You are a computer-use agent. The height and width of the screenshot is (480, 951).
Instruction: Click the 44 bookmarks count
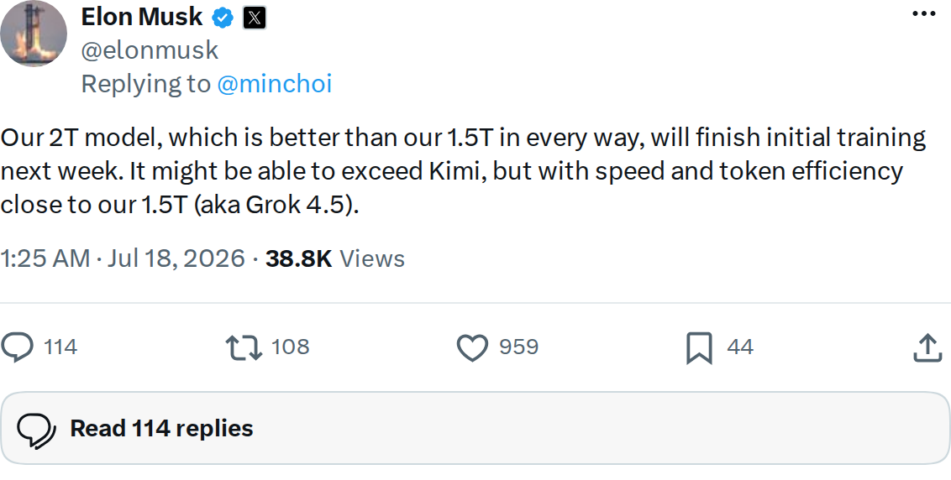(x=740, y=347)
